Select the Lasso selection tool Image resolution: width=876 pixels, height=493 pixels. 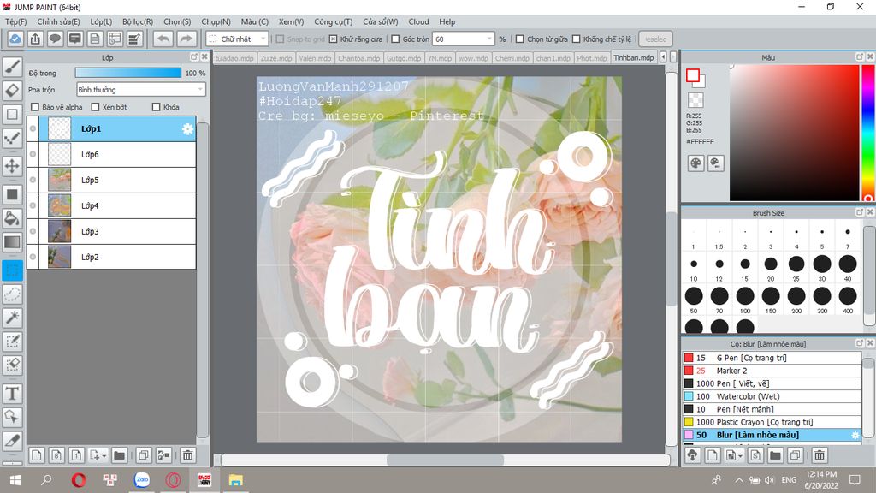[12, 294]
